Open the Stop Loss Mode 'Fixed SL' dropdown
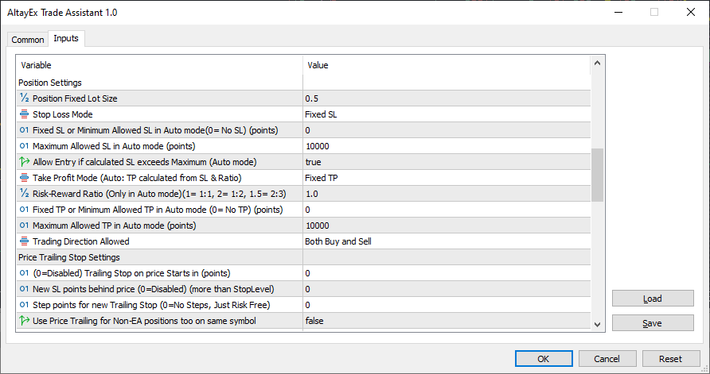Viewport: 710px width, 374px height. (447, 114)
